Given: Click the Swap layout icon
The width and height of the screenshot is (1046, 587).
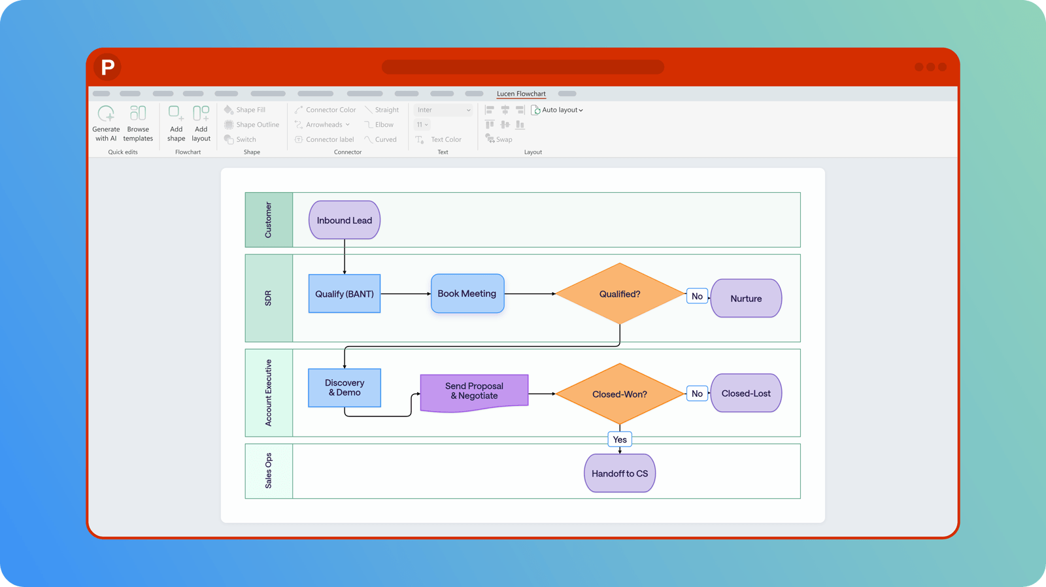Looking at the screenshot, I should [x=490, y=139].
